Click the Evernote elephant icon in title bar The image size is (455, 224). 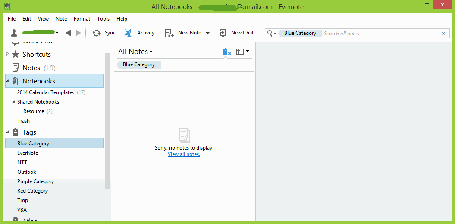click(8, 6)
